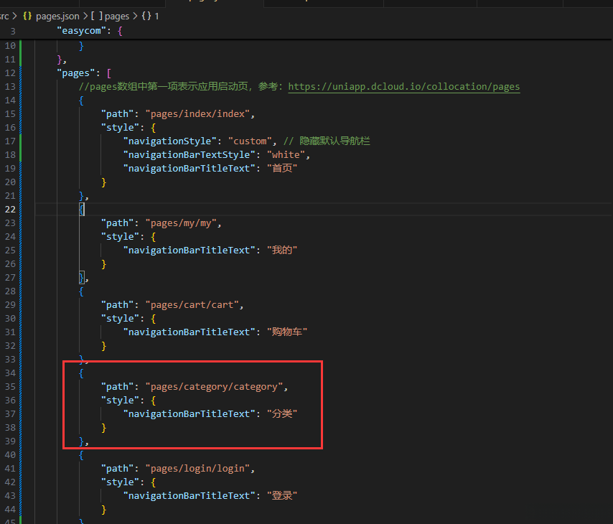Click the "navigationStyle" key
This screenshot has height=524, width=613.
pos(169,141)
